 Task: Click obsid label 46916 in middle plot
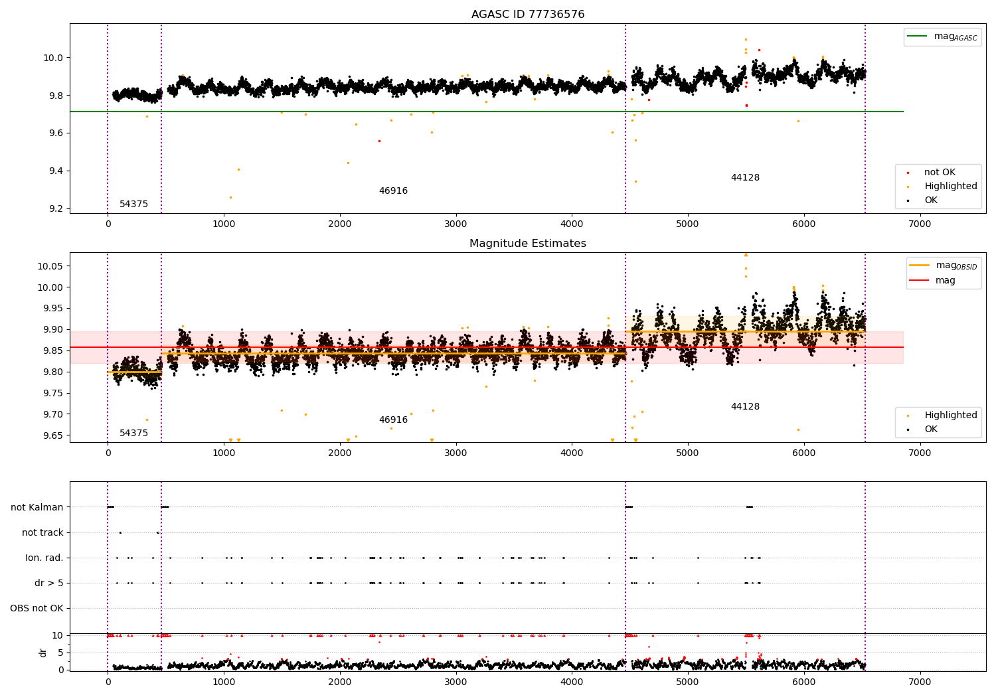(393, 420)
